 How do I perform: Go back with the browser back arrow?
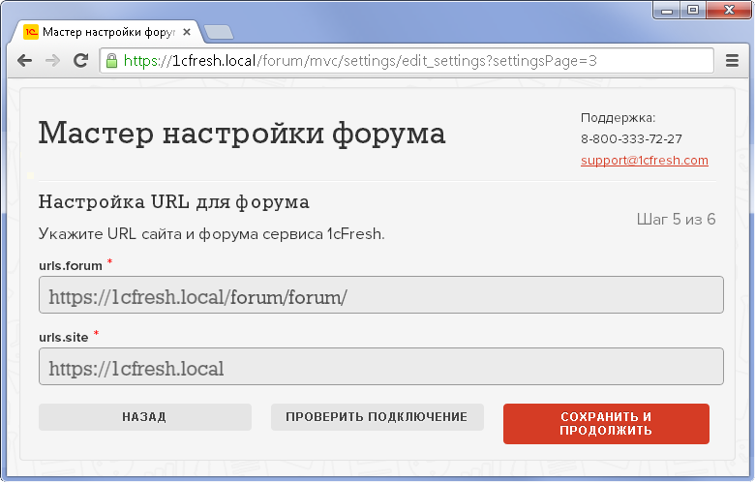[x=24, y=61]
